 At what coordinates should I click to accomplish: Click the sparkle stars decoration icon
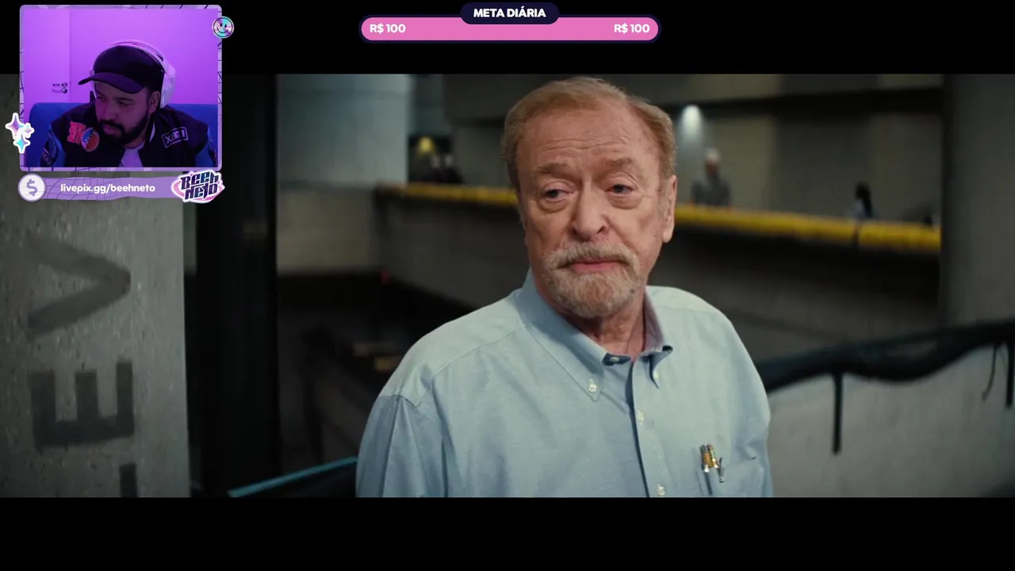click(19, 132)
